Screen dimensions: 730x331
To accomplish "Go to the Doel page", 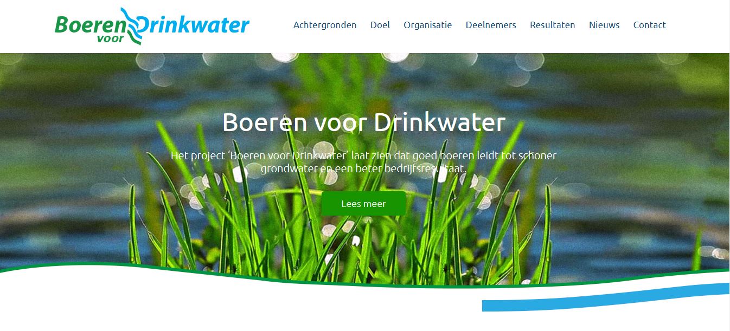I will click(380, 25).
